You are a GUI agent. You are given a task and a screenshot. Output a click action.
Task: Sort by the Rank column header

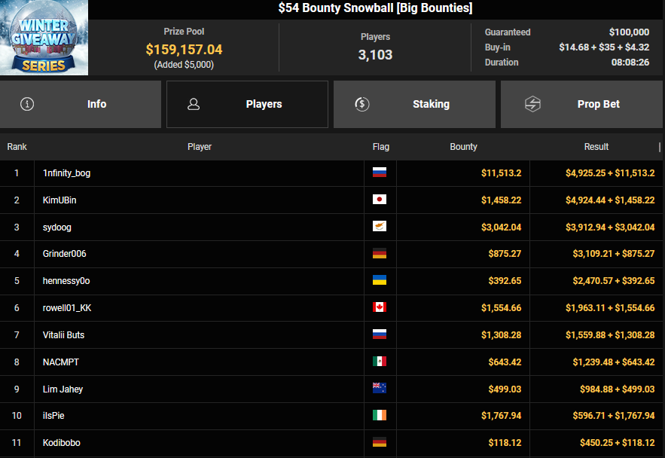point(17,147)
